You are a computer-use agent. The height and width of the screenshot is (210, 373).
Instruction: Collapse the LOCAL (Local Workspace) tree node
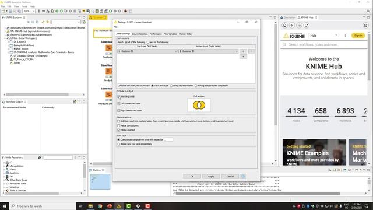[5, 38]
